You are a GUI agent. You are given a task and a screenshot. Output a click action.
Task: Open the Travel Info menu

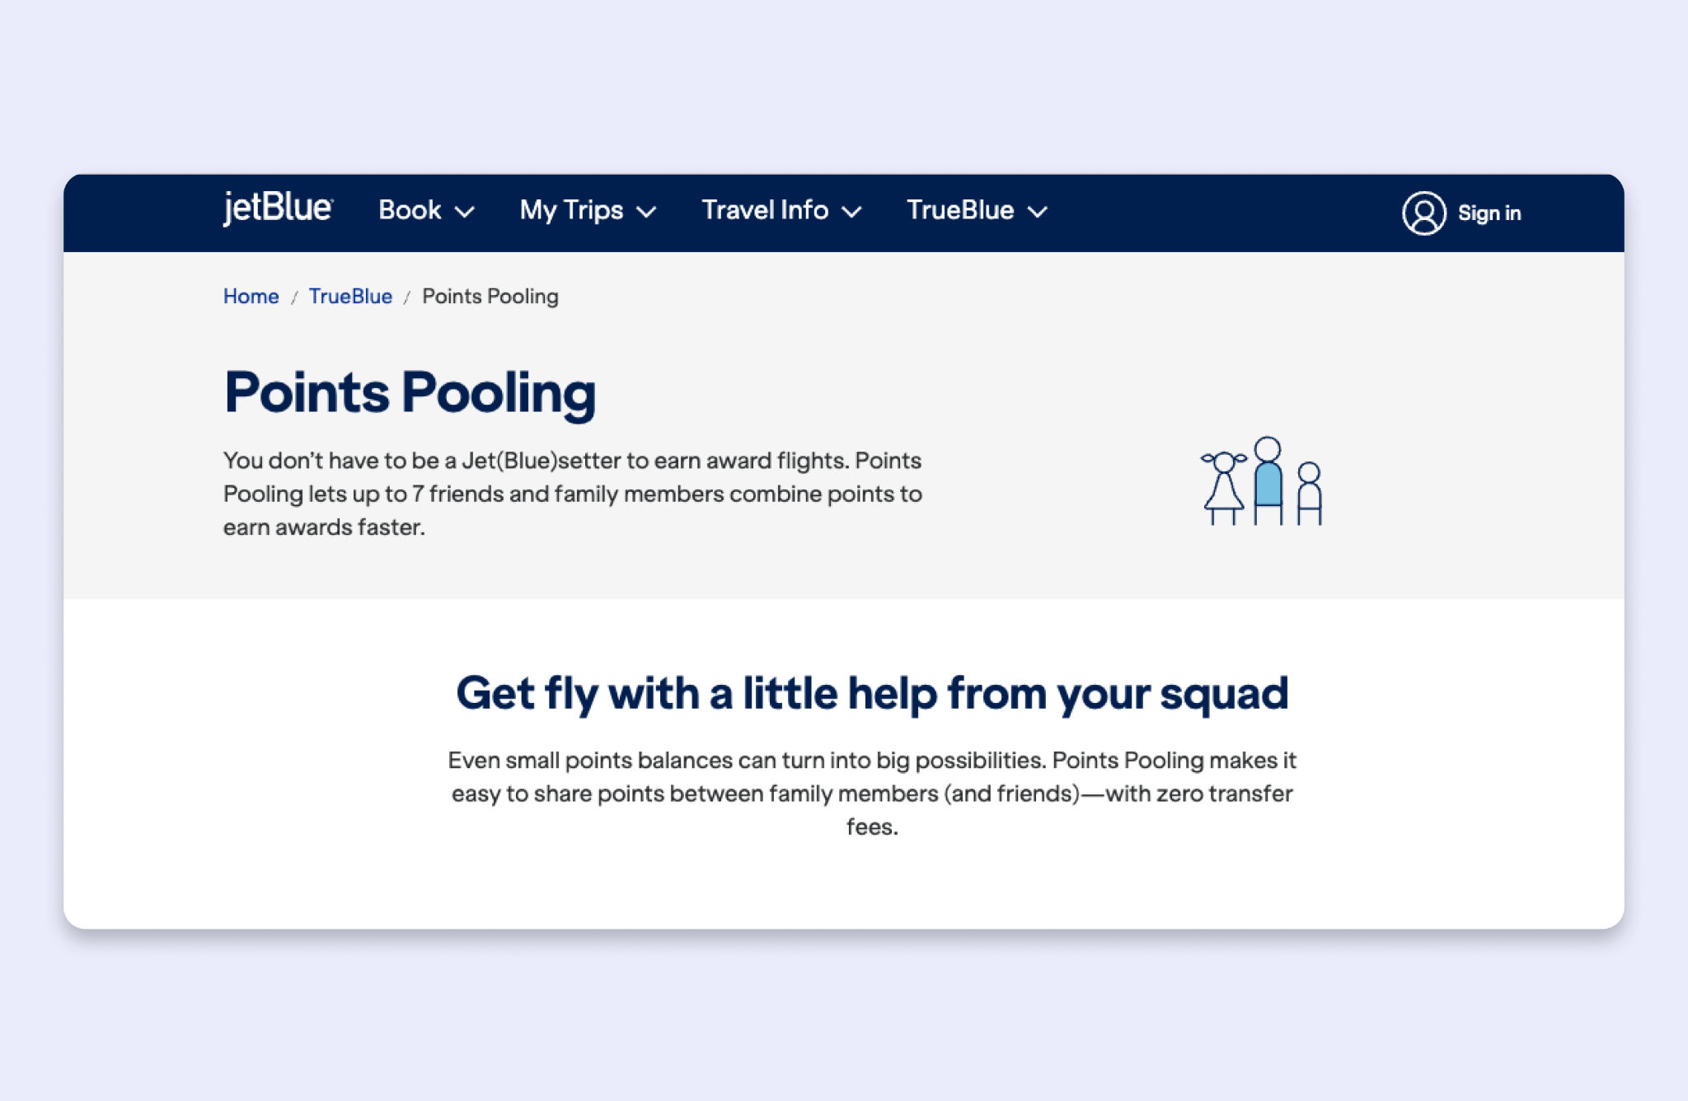point(781,210)
